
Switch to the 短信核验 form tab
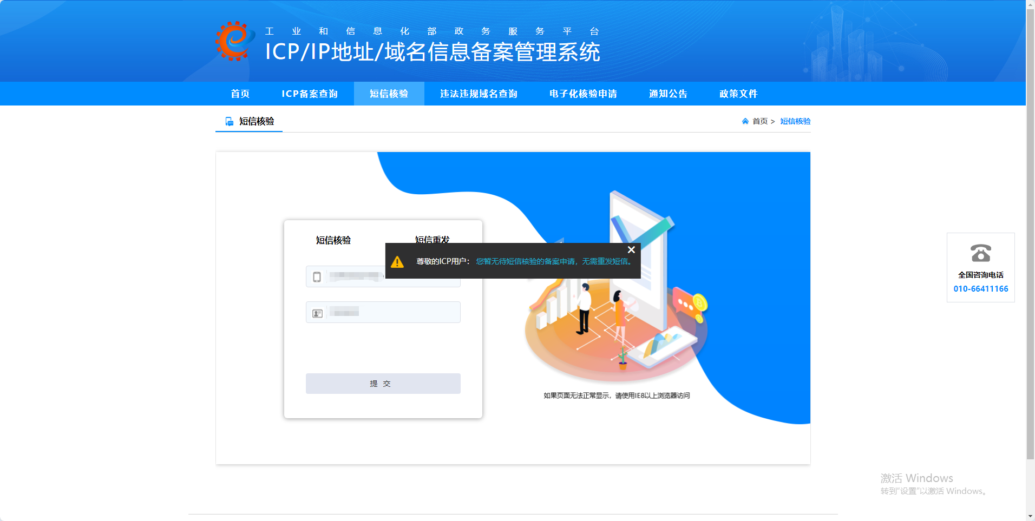coord(333,240)
